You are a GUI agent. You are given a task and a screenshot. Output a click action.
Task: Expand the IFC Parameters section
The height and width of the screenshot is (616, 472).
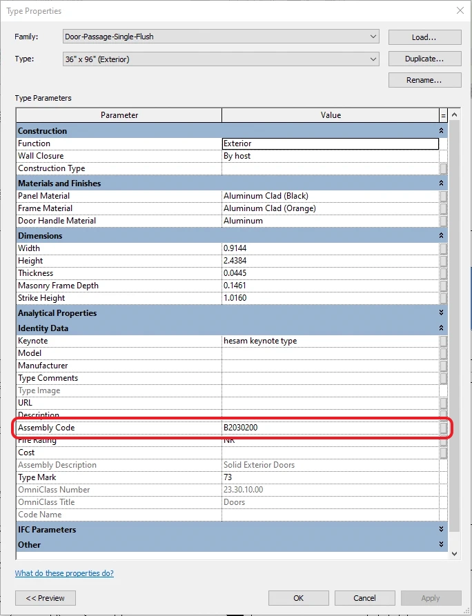click(x=441, y=530)
